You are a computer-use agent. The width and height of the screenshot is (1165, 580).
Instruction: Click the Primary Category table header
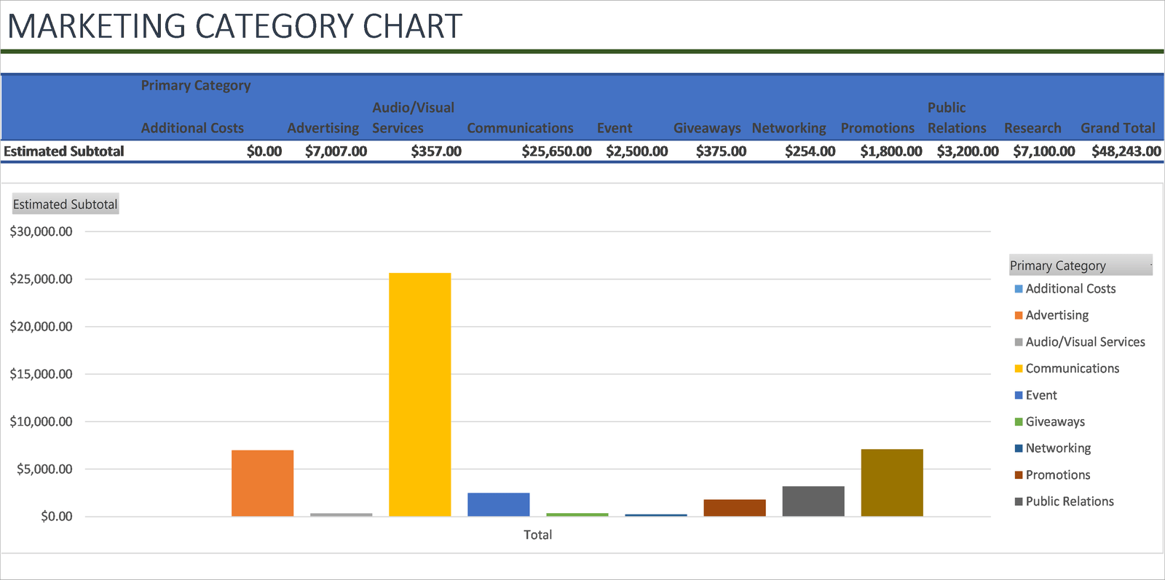pos(196,86)
